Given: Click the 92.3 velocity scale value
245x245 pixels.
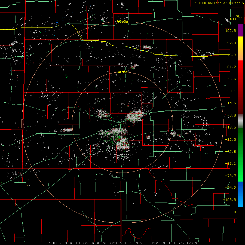Looking at the screenshot, I should tap(232, 43).
